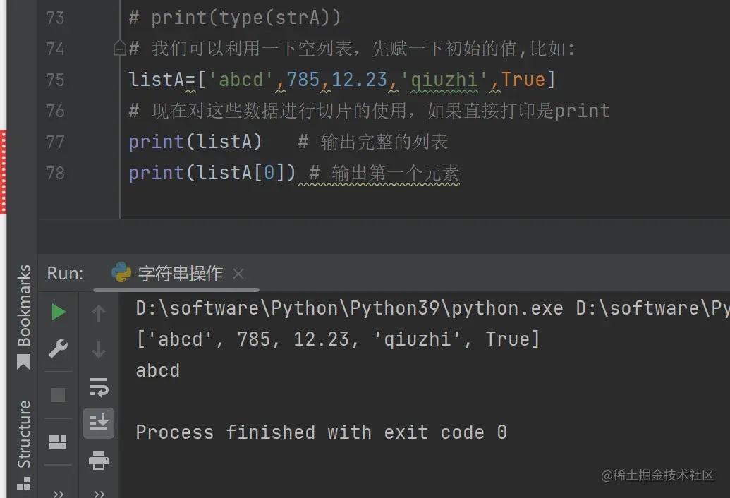
Task: Click the green Rerun button
Action: (59, 312)
